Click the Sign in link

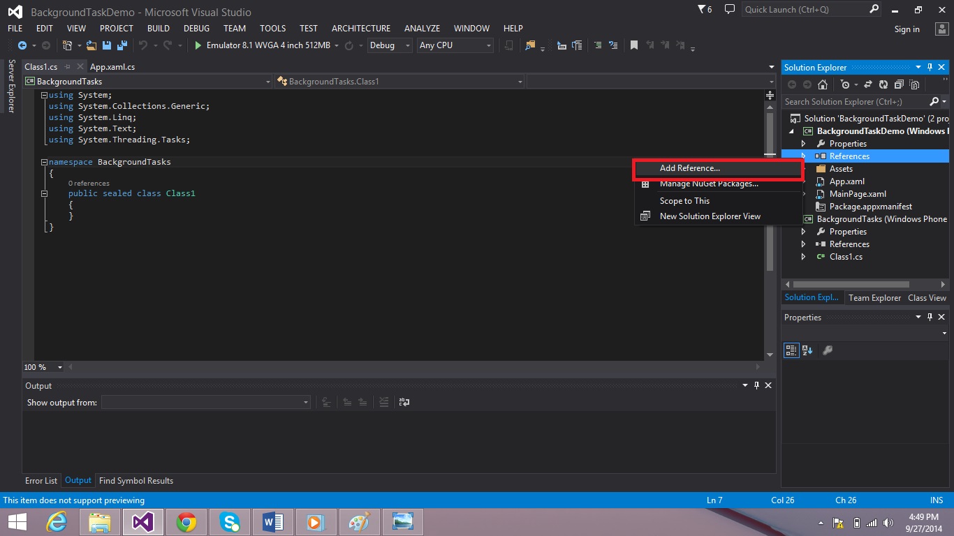(x=907, y=29)
